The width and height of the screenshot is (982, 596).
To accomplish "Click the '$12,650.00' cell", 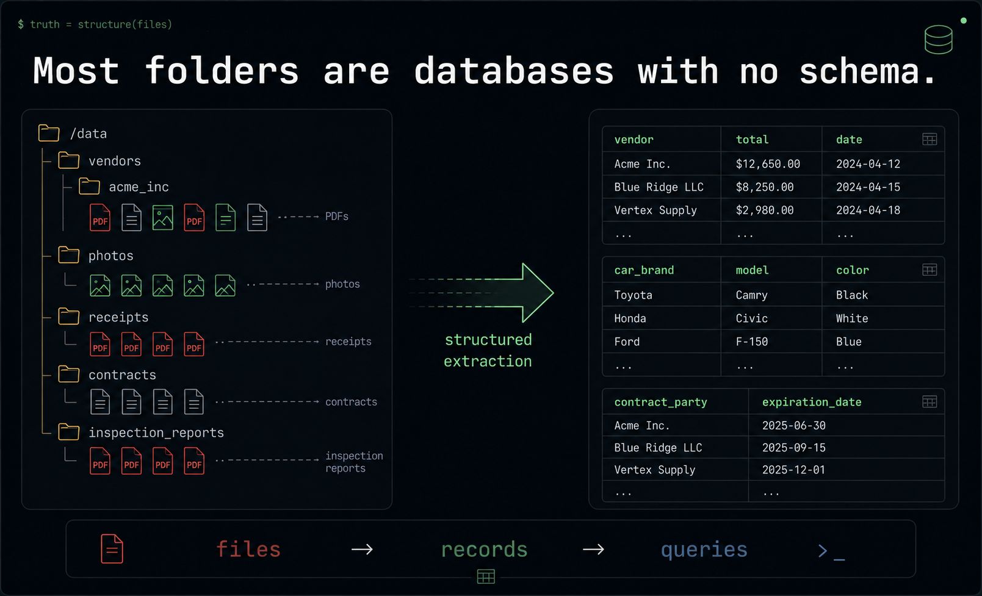I will point(768,164).
